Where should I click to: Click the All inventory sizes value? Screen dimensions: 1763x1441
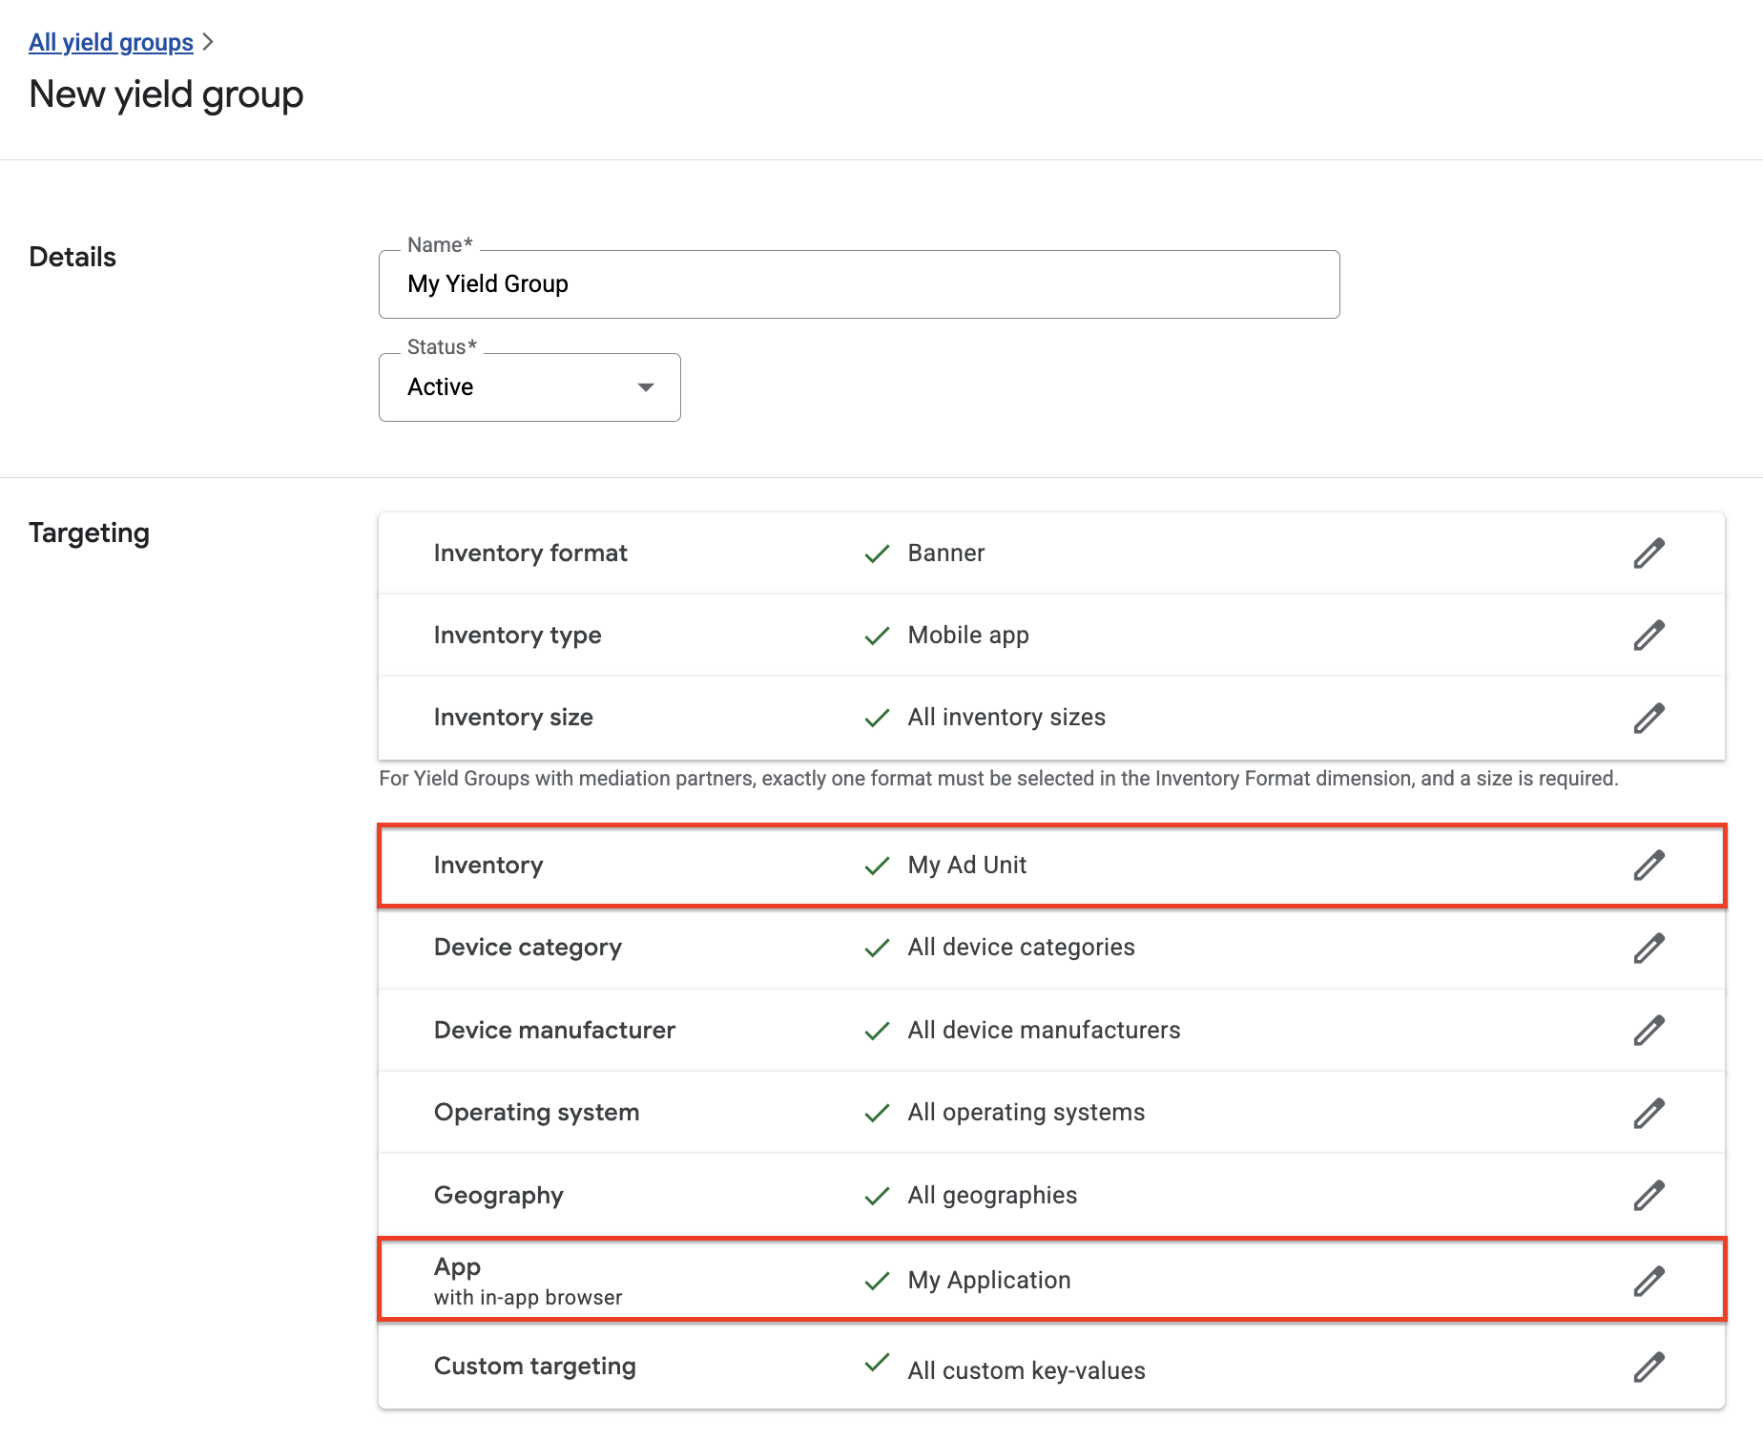(1006, 718)
